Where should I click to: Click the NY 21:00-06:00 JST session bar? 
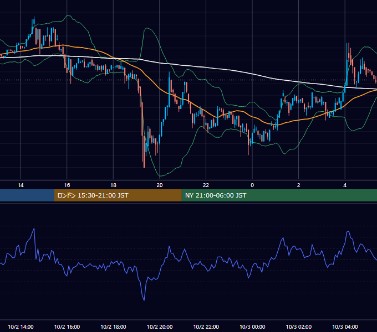pyautogui.click(x=279, y=195)
